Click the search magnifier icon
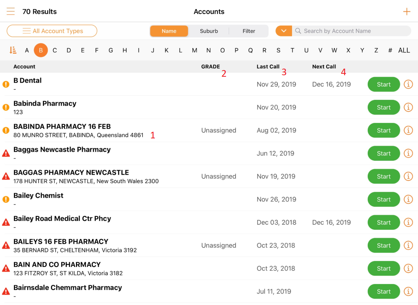This screenshot has width=418, height=305. tap(298, 31)
